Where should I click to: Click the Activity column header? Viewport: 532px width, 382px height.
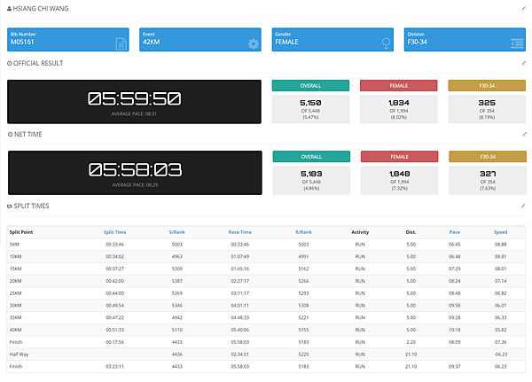pos(360,232)
